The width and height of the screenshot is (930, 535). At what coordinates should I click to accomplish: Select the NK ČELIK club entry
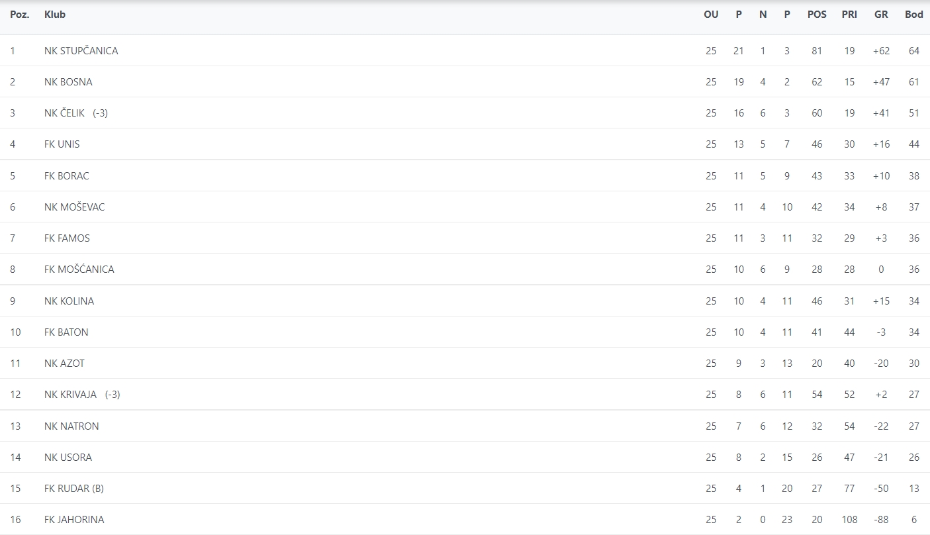coord(65,113)
